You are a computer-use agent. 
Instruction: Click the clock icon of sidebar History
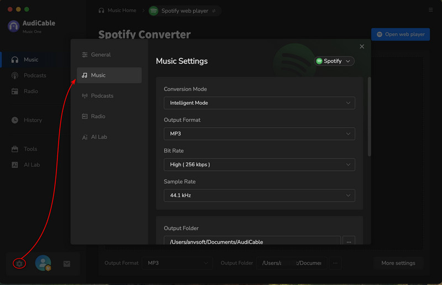[x=15, y=120]
